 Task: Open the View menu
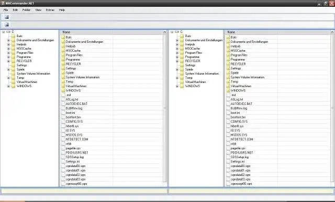(38, 10)
